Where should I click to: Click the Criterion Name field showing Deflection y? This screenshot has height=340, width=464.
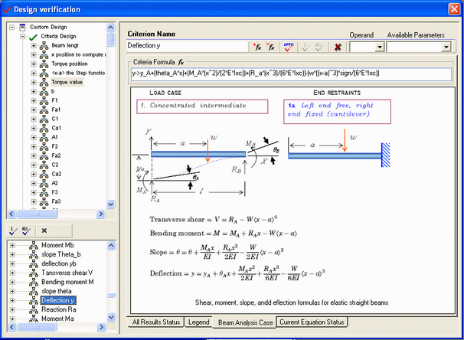(187, 46)
